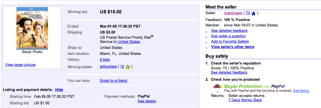Image resolution: width=321 pixels, height=108 pixels.
Task: Open the 7 Days Money Back policy
Action: point(245,100)
